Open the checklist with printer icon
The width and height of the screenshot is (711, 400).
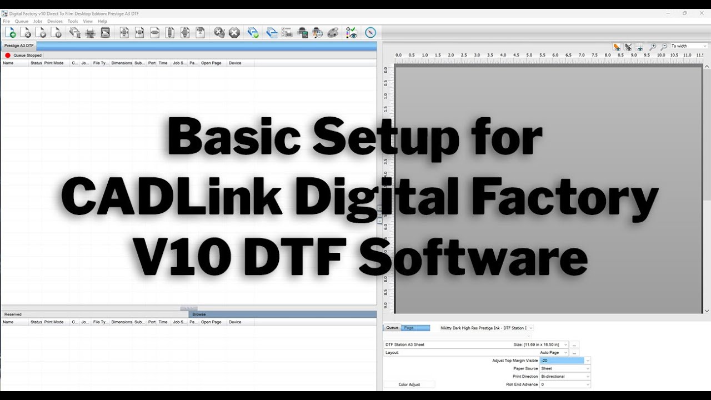[287, 33]
